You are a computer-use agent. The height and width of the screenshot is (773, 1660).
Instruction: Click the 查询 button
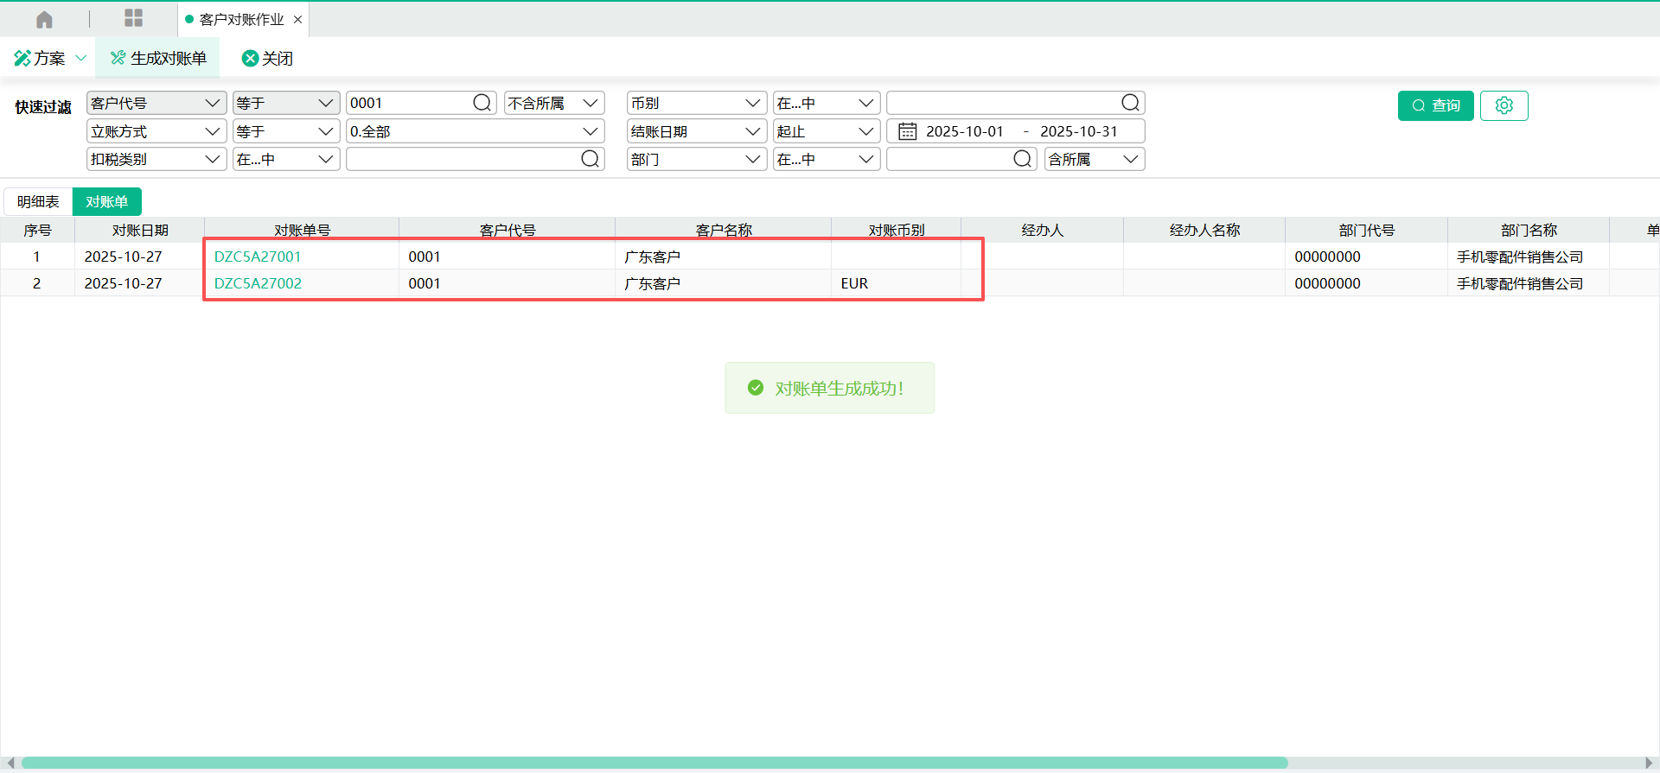click(x=1435, y=105)
